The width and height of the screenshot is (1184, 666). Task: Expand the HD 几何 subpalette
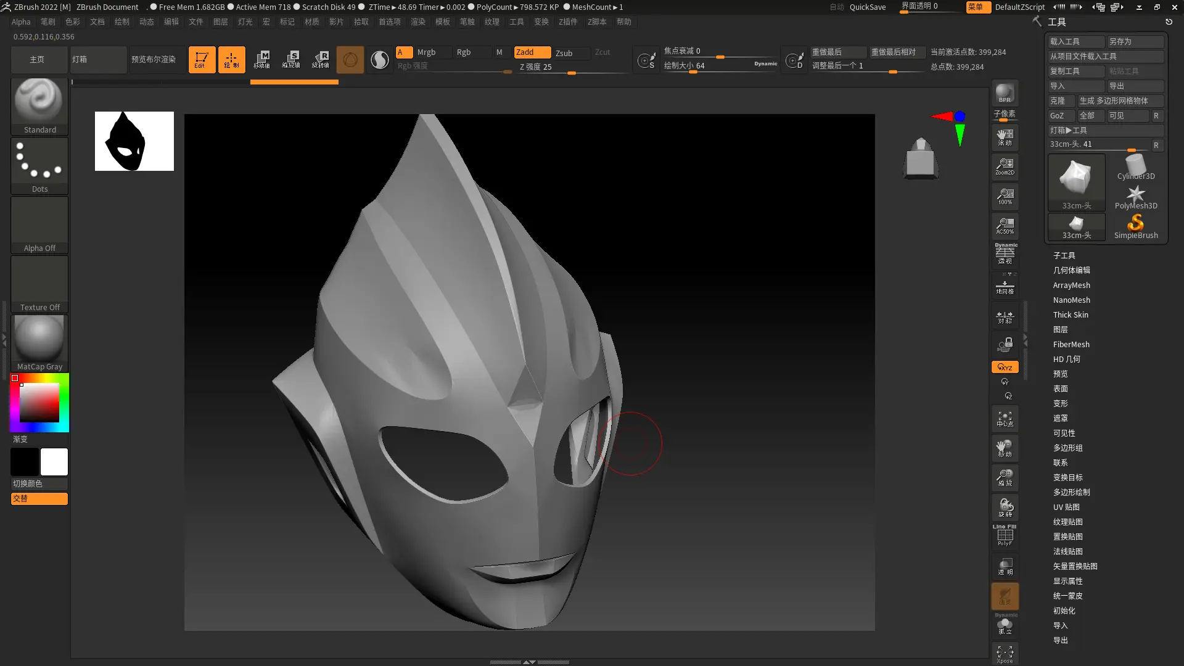coord(1066,359)
